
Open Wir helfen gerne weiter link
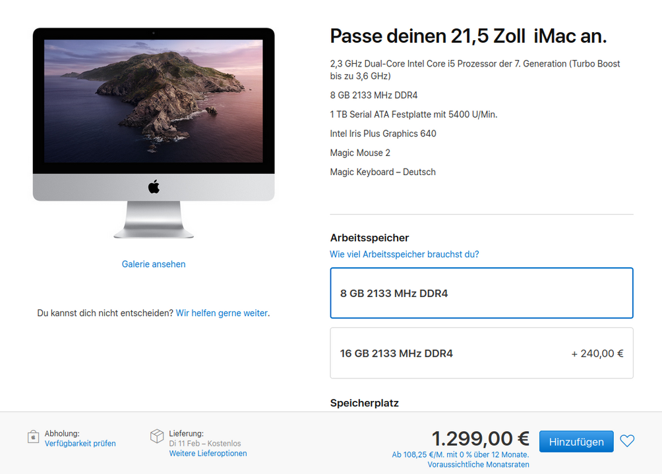[222, 313]
